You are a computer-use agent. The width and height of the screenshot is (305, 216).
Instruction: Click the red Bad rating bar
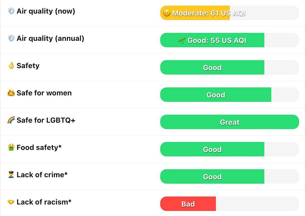tap(188, 204)
